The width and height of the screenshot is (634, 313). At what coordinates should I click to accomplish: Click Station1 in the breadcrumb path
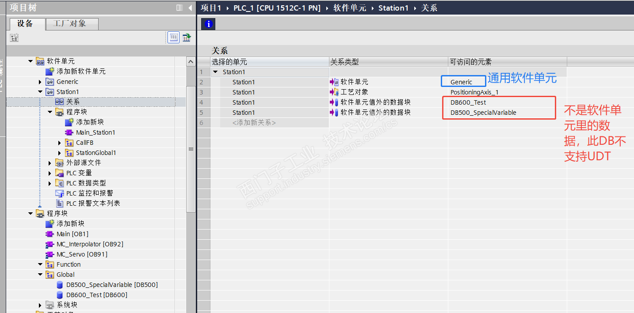click(x=393, y=8)
